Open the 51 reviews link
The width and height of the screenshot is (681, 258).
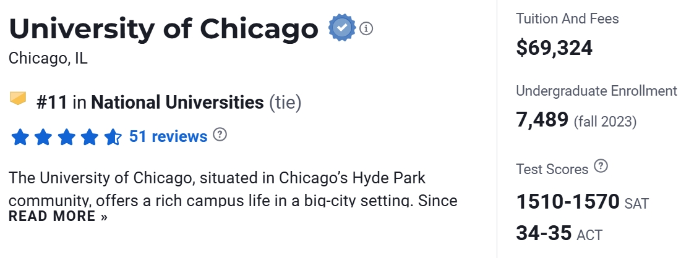pyautogui.click(x=168, y=136)
